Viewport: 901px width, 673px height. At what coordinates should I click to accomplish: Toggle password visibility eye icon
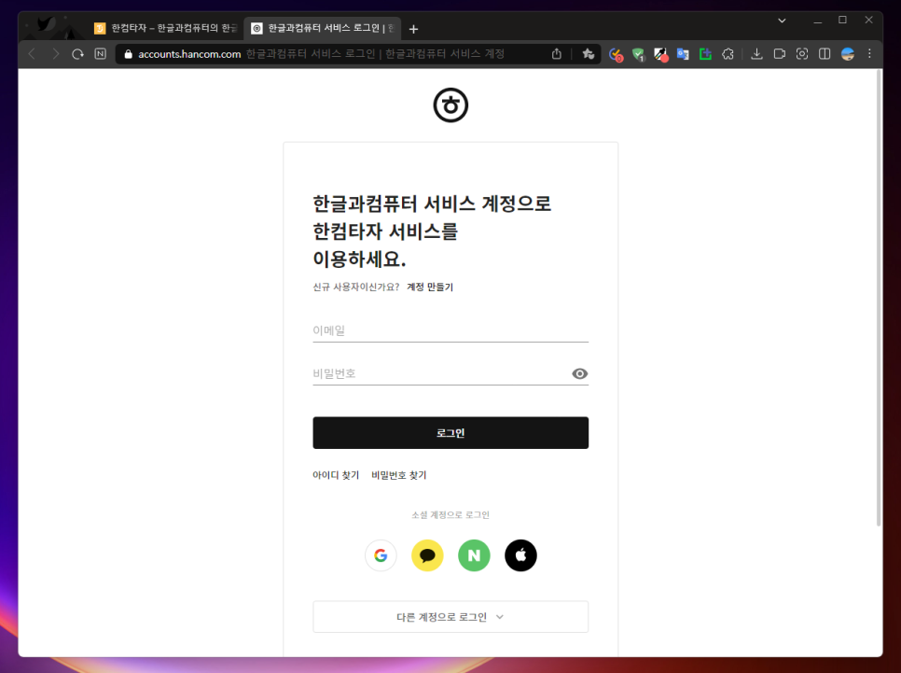(580, 374)
